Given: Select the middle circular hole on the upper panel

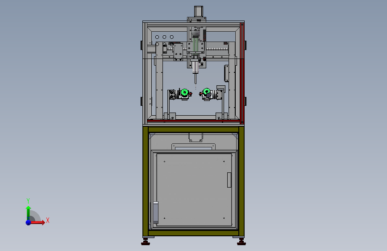Looking at the screenshot, I should (x=164, y=37).
